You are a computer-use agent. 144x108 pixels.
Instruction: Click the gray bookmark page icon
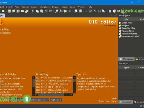coord(80,11)
